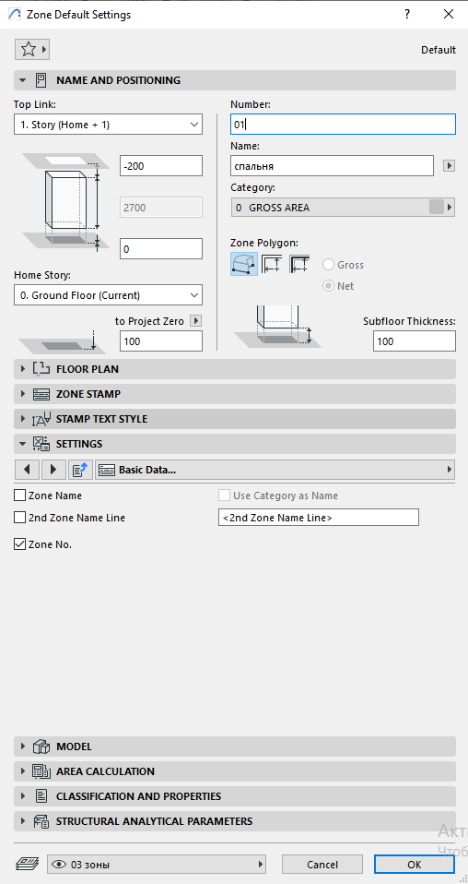468x884 pixels.
Task: Select the reference line zone polygon method
Action: point(299,263)
